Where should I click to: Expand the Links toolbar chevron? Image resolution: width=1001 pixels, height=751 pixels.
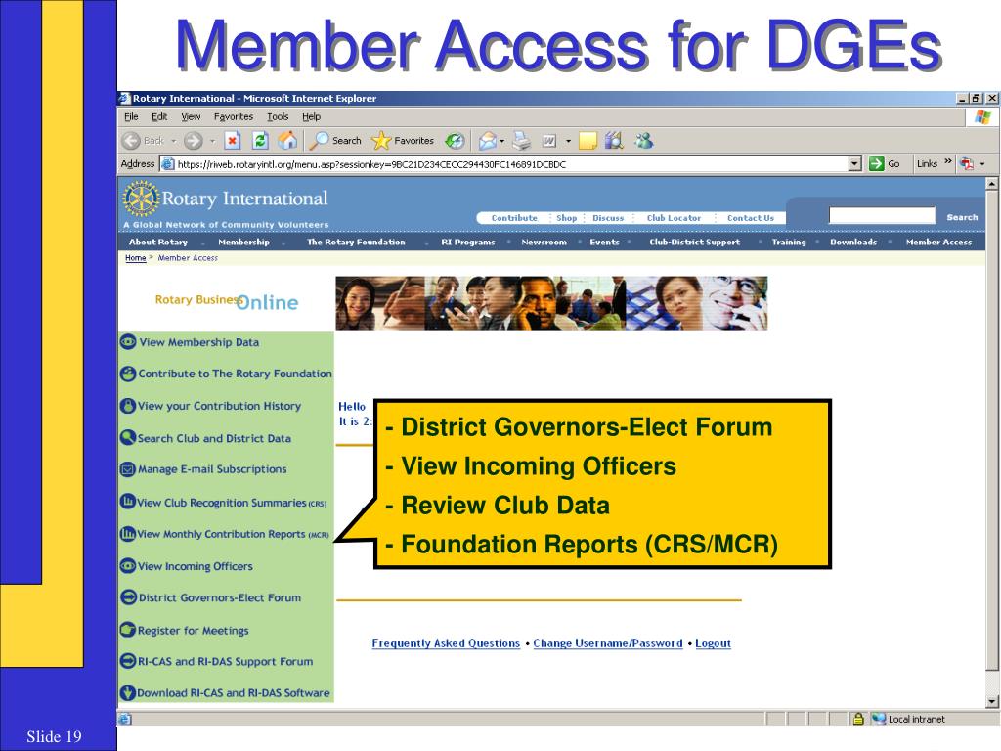click(948, 162)
